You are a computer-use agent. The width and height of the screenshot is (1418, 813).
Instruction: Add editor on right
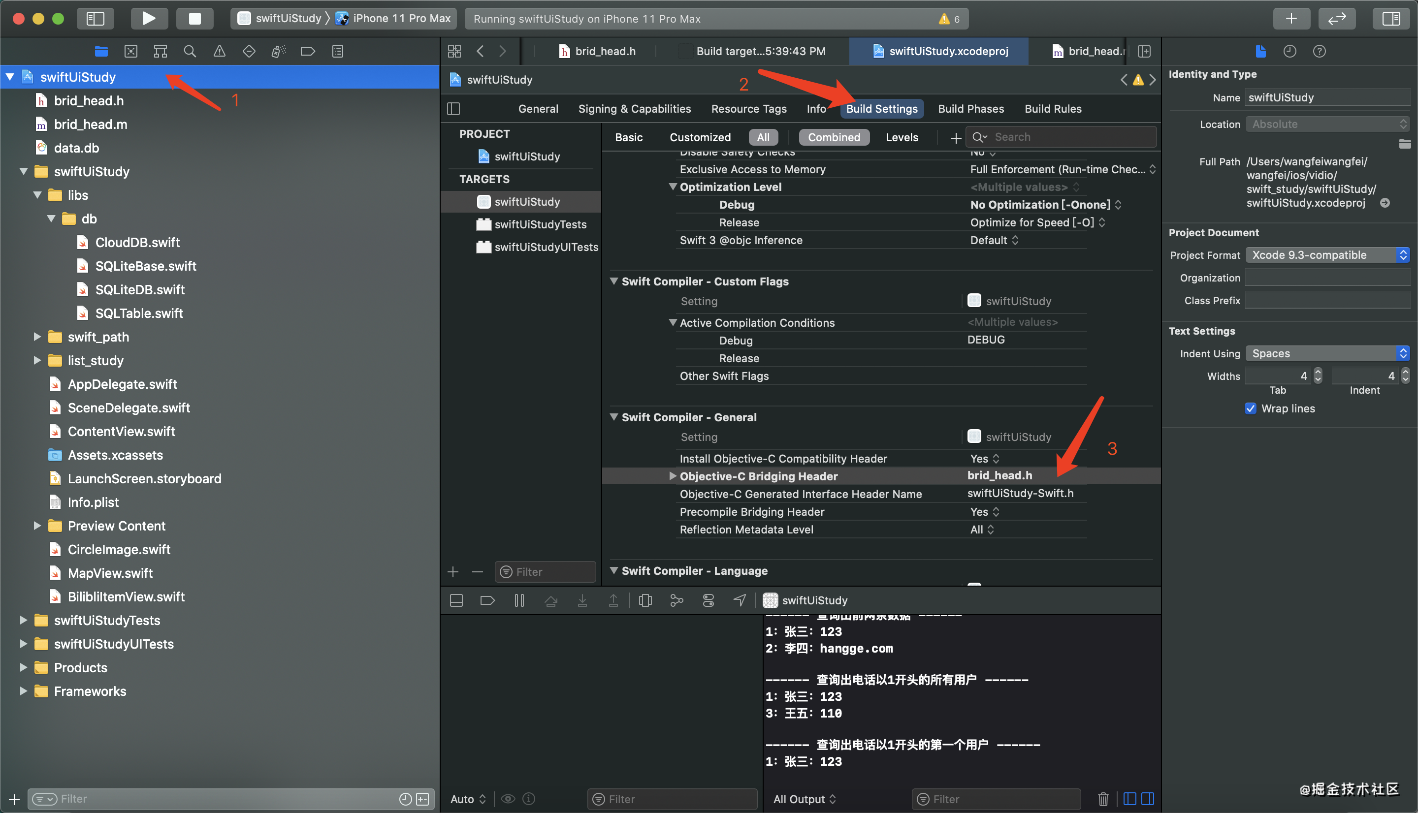pyautogui.click(x=1144, y=51)
